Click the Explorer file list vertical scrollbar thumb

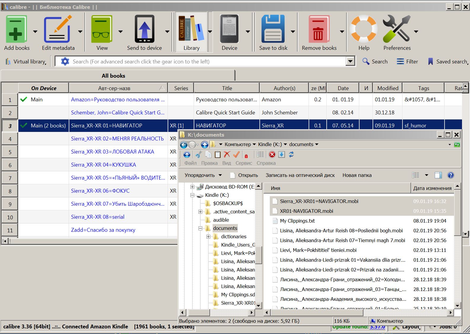coord(457,213)
